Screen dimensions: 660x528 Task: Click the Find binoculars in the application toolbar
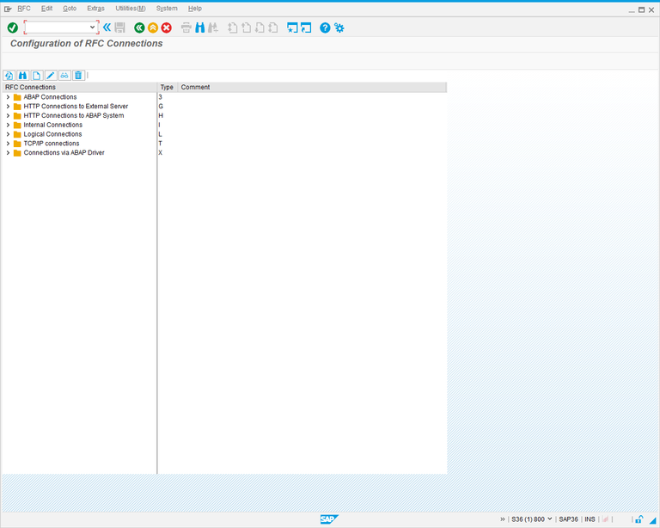click(x=22, y=76)
